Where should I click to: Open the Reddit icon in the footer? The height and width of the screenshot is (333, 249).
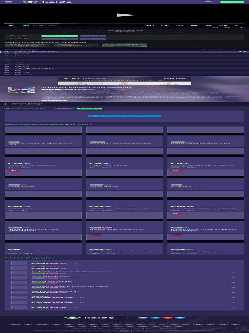point(168,318)
